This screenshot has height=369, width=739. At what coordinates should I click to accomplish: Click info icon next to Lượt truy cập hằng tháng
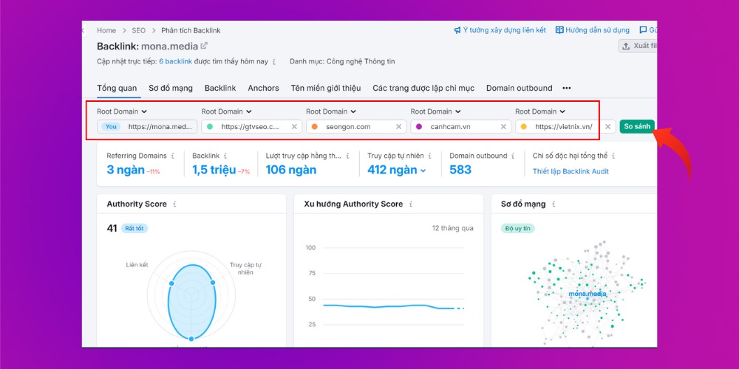348,156
